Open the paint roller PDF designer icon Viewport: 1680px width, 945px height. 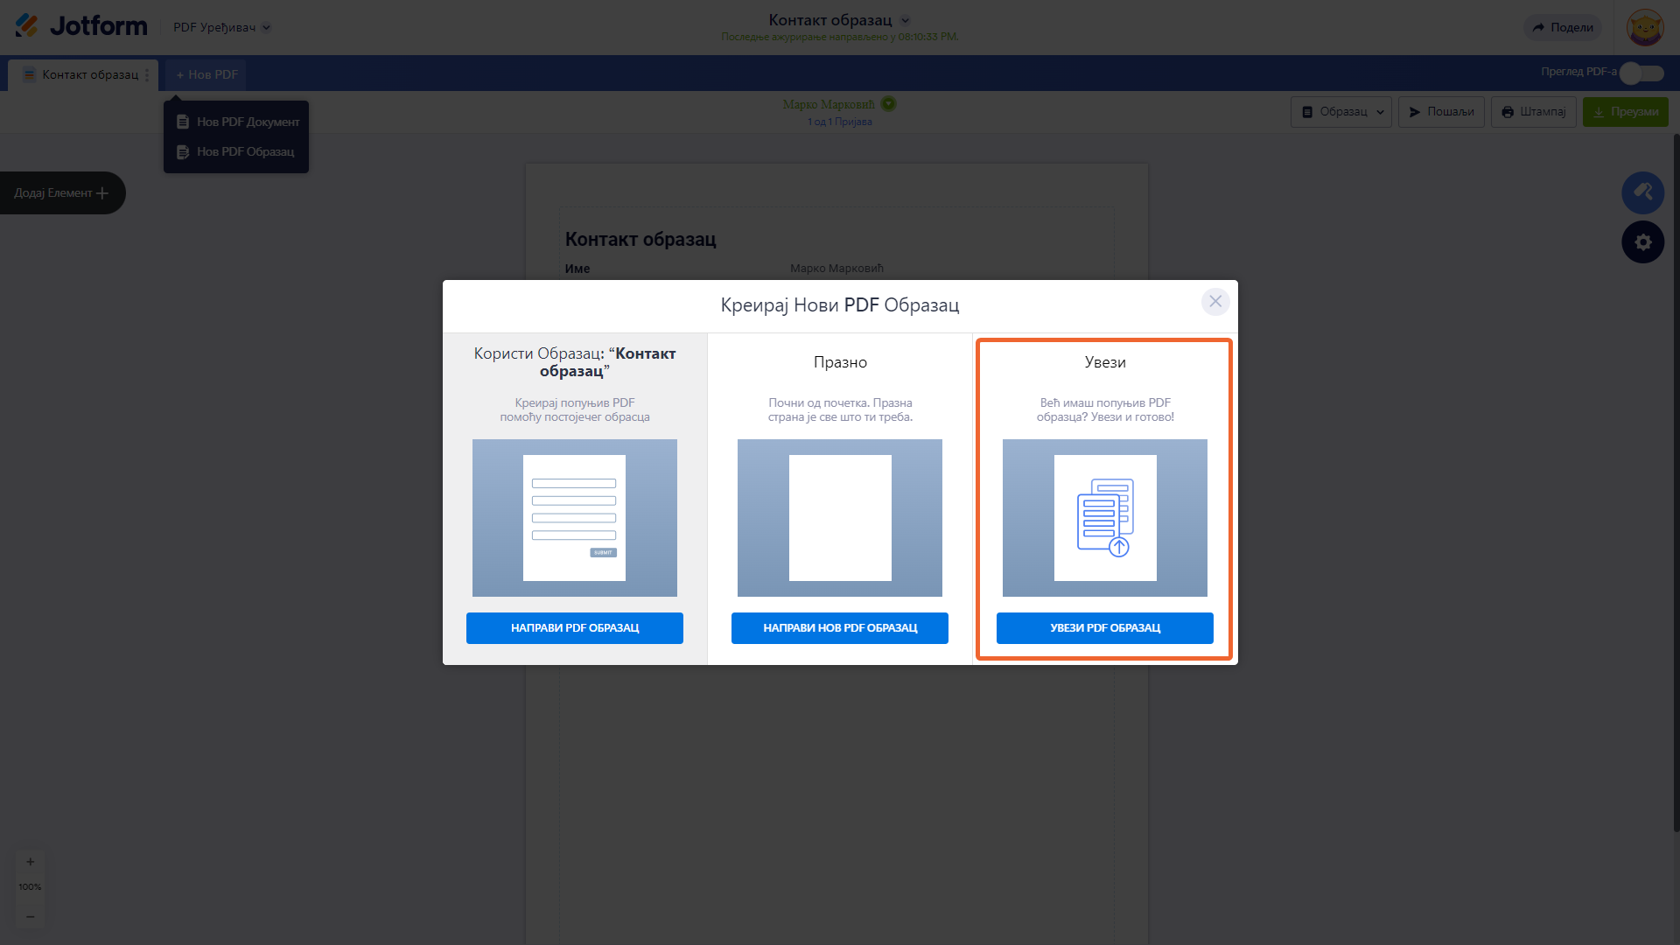pos(1642,192)
